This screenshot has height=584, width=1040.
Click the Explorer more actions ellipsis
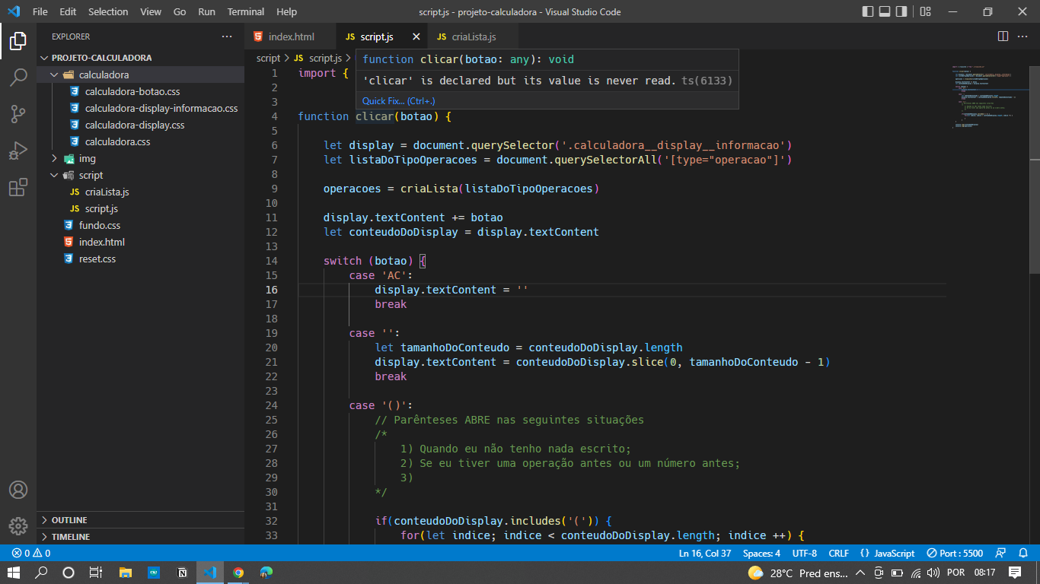click(227, 36)
